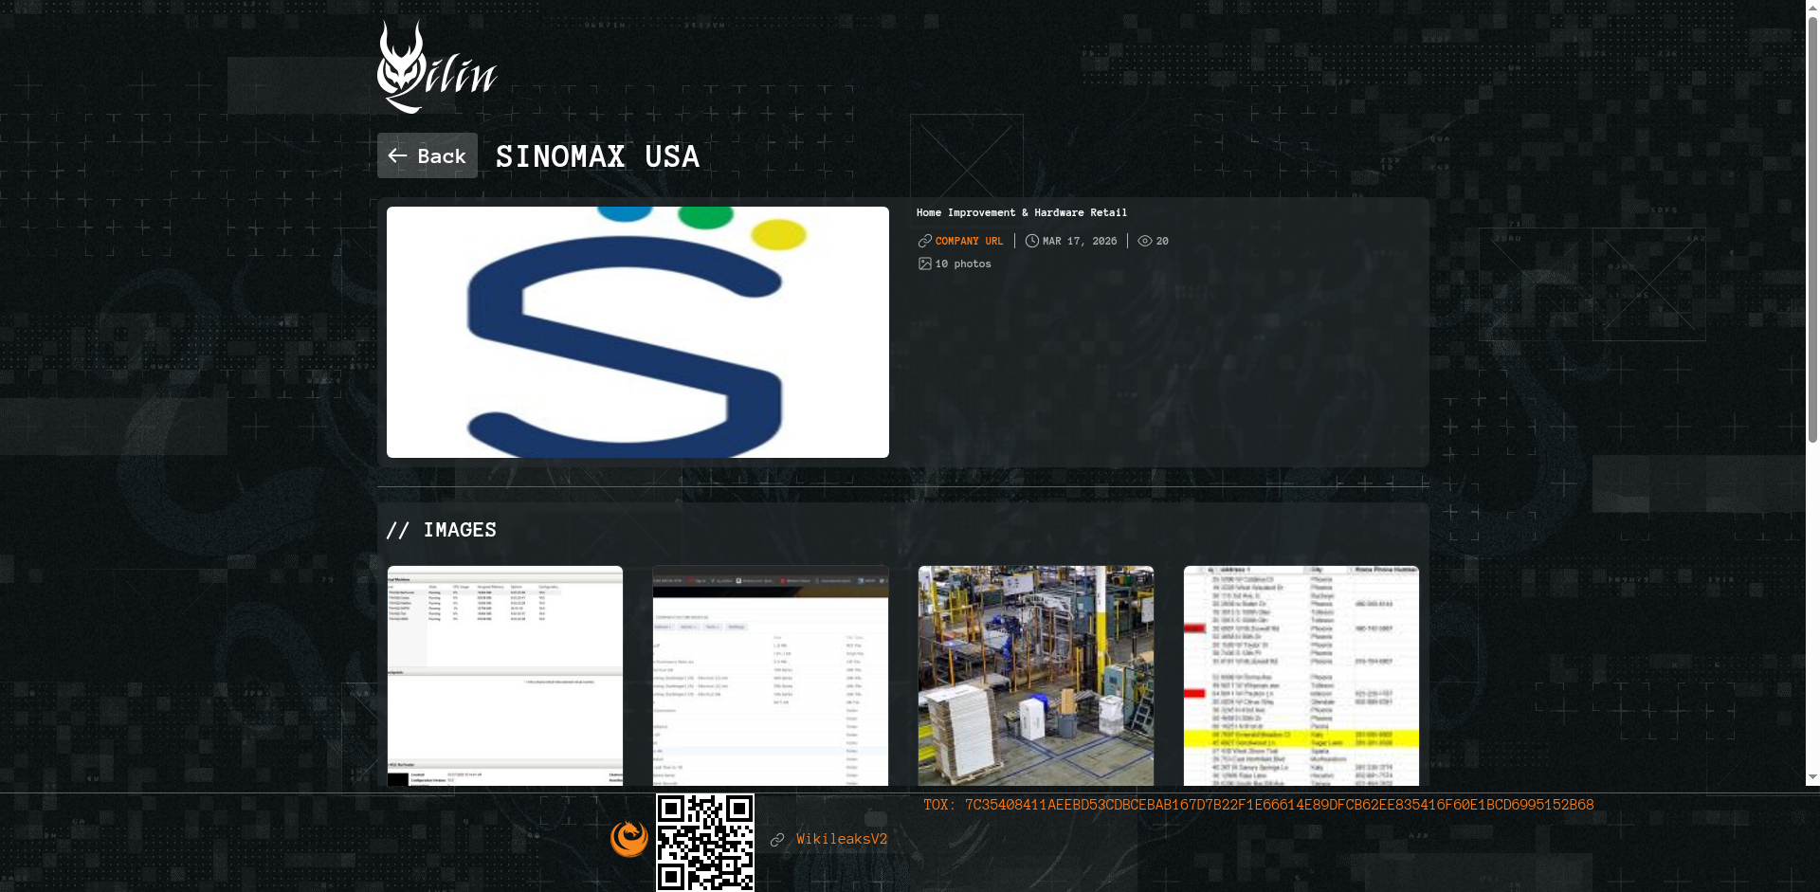Screen dimensions: 1820x892
Task: Open the second thumbnail with dark top bar
Action: click(x=771, y=676)
